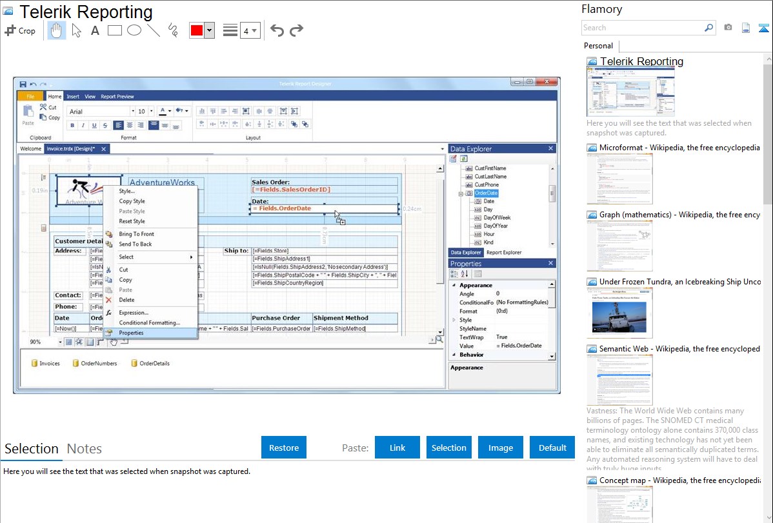This screenshot has width=773, height=523.
Task: Toggle left text alignment in Format group
Action: [x=118, y=125]
